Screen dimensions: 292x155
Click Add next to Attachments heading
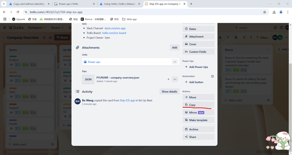tap(174, 48)
